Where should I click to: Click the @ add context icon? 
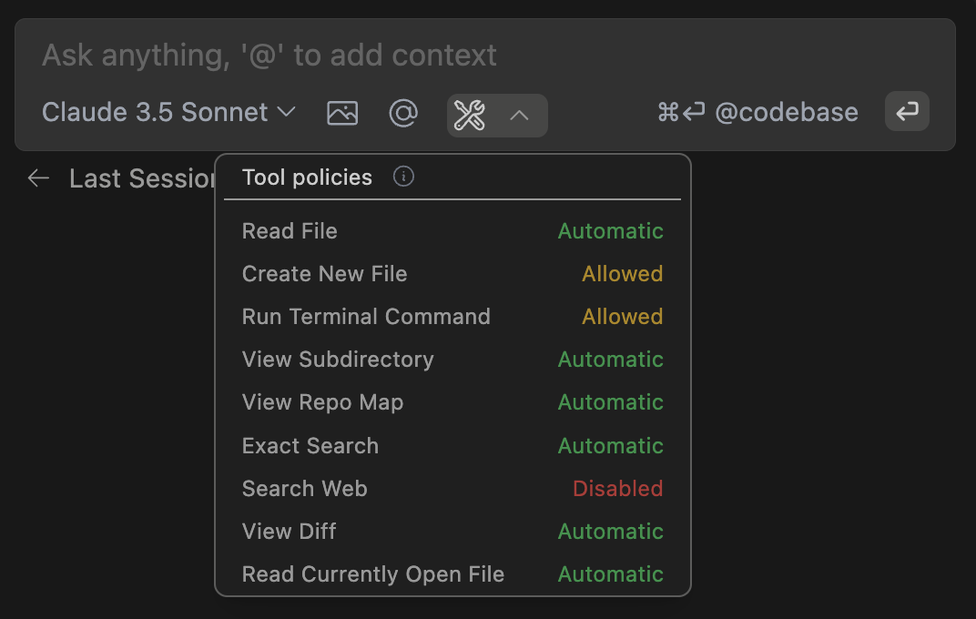[402, 114]
